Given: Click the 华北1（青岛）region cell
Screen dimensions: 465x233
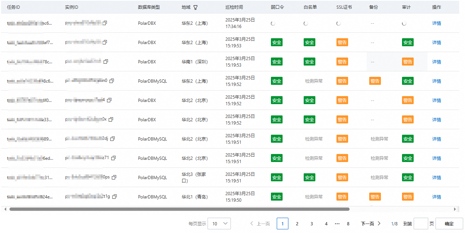Looking at the screenshot, I should [195, 197].
